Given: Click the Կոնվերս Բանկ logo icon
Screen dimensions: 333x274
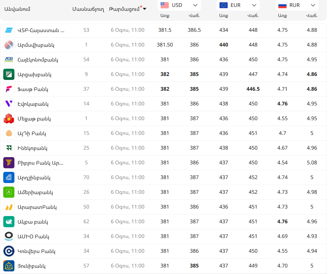Looking at the screenshot, I should pyautogui.click(x=9, y=251).
